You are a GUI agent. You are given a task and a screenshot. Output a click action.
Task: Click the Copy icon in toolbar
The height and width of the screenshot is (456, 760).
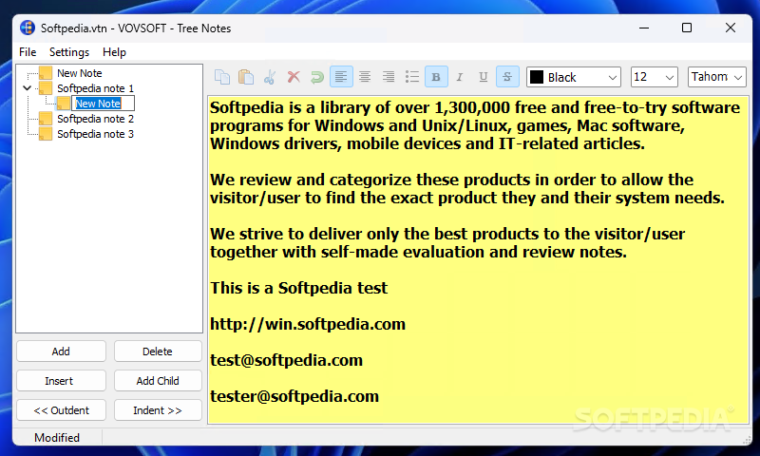coord(222,77)
